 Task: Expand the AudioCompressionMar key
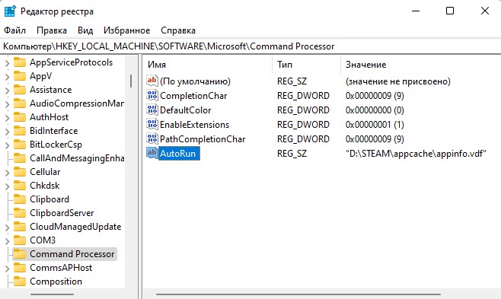(7, 104)
